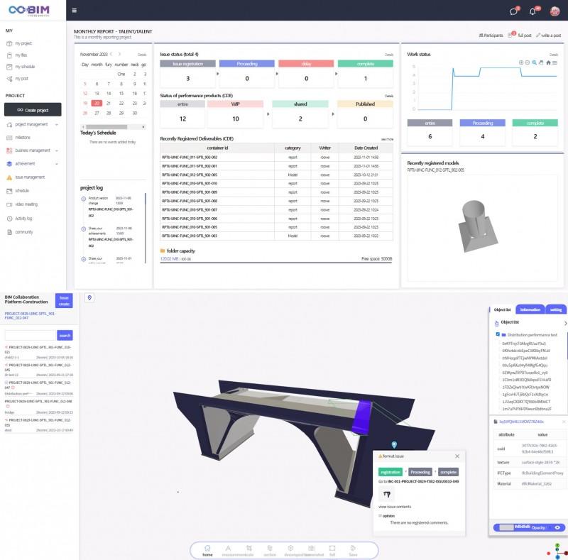Select the section tool in viewer toolbar
568x560 pixels.
[x=270, y=551]
